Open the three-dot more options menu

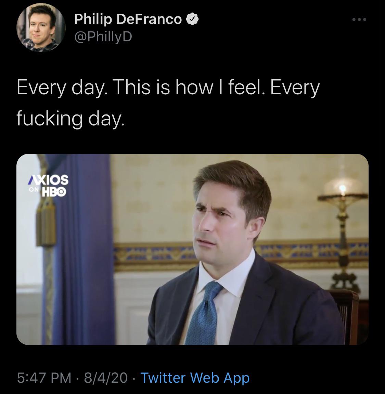pyautogui.click(x=359, y=19)
